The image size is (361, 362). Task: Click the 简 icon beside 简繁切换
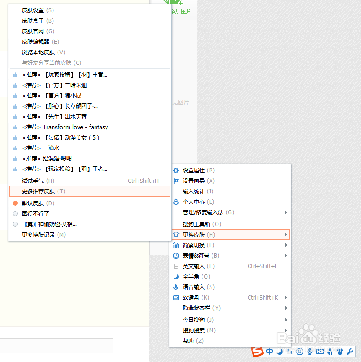[176, 245]
